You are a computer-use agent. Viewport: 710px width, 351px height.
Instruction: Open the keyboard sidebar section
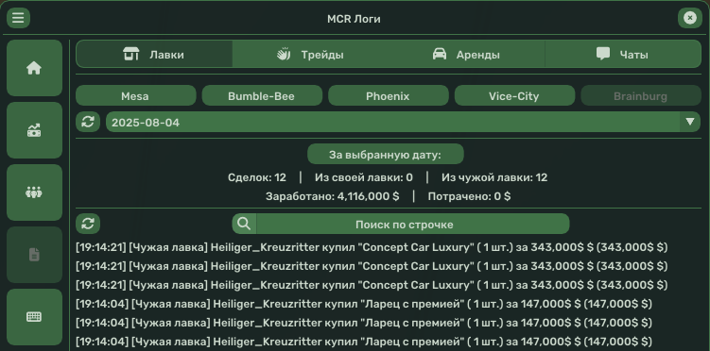(x=34, y=317)
